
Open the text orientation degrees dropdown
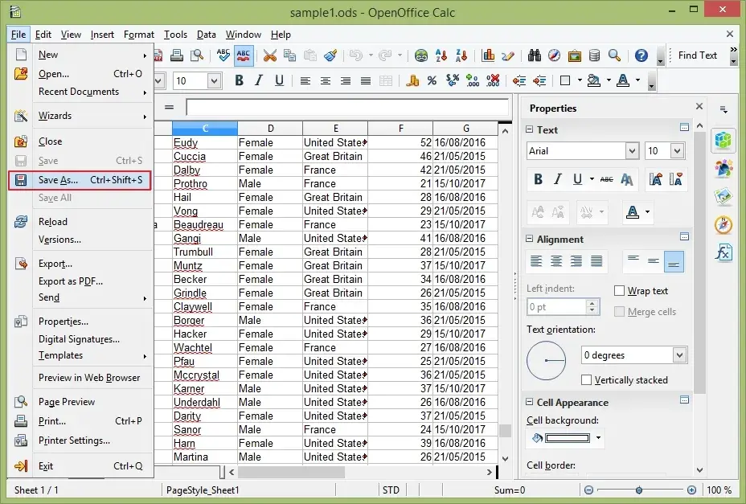(679, 355)
